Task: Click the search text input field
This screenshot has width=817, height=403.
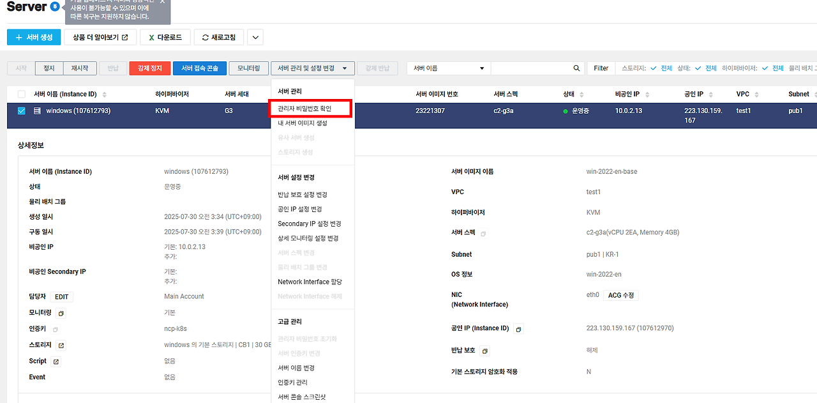Action: pos(529,68)
